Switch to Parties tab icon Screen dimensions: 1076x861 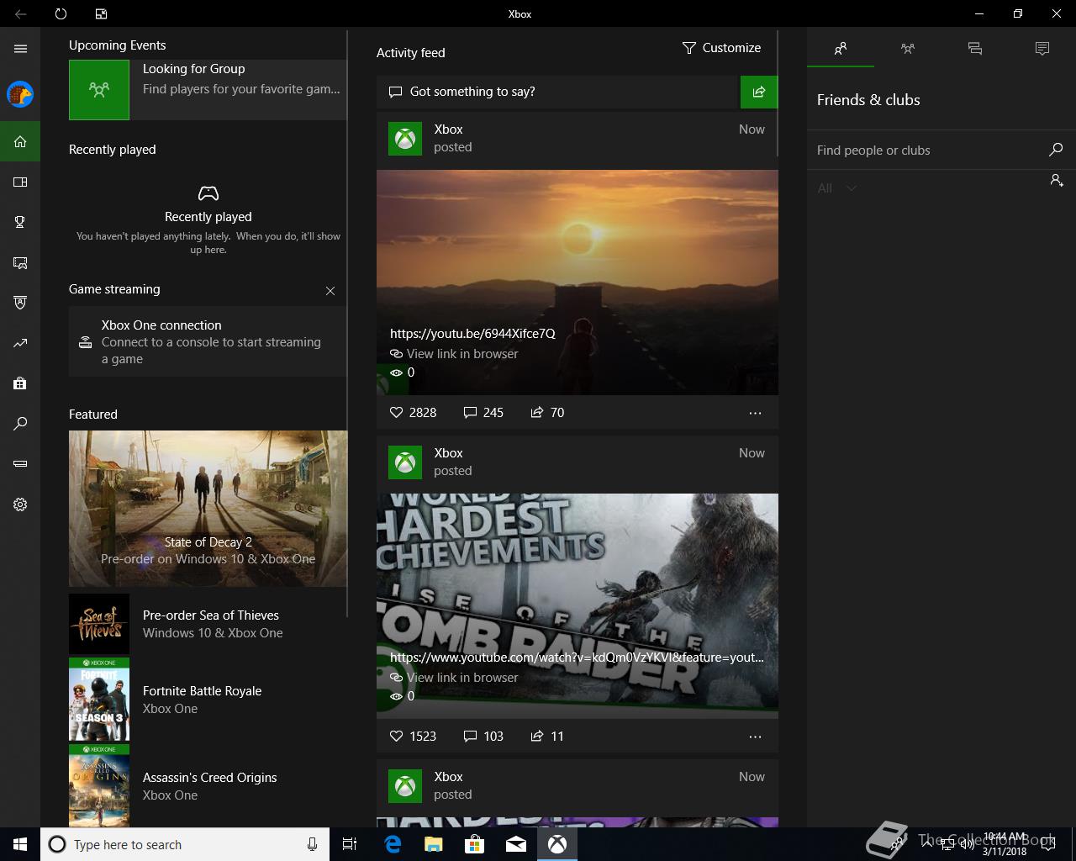pos(908,49)
